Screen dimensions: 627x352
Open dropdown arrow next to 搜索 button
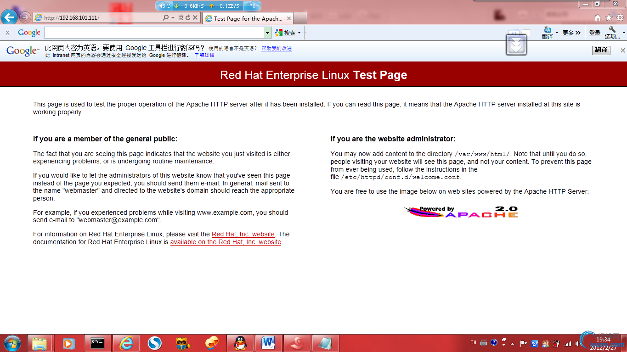(x=299, y=33)
